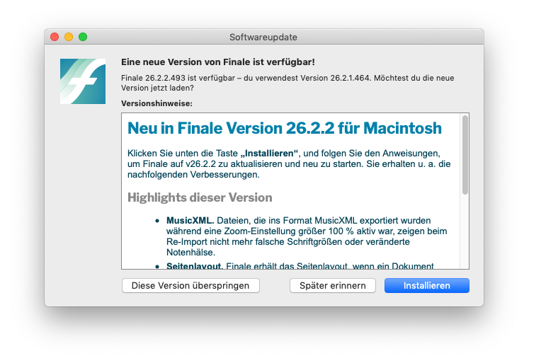Click the scrollbar track below the thumb
Viewport: 541px width, 363px height.
tap(465, 231)
